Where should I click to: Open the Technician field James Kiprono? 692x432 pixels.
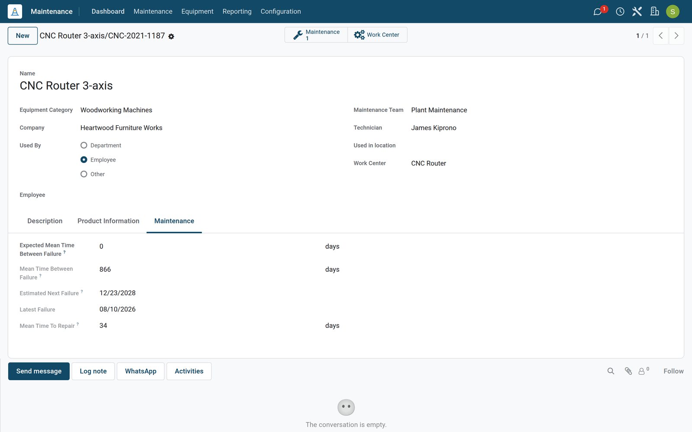[x=541, y=128]
